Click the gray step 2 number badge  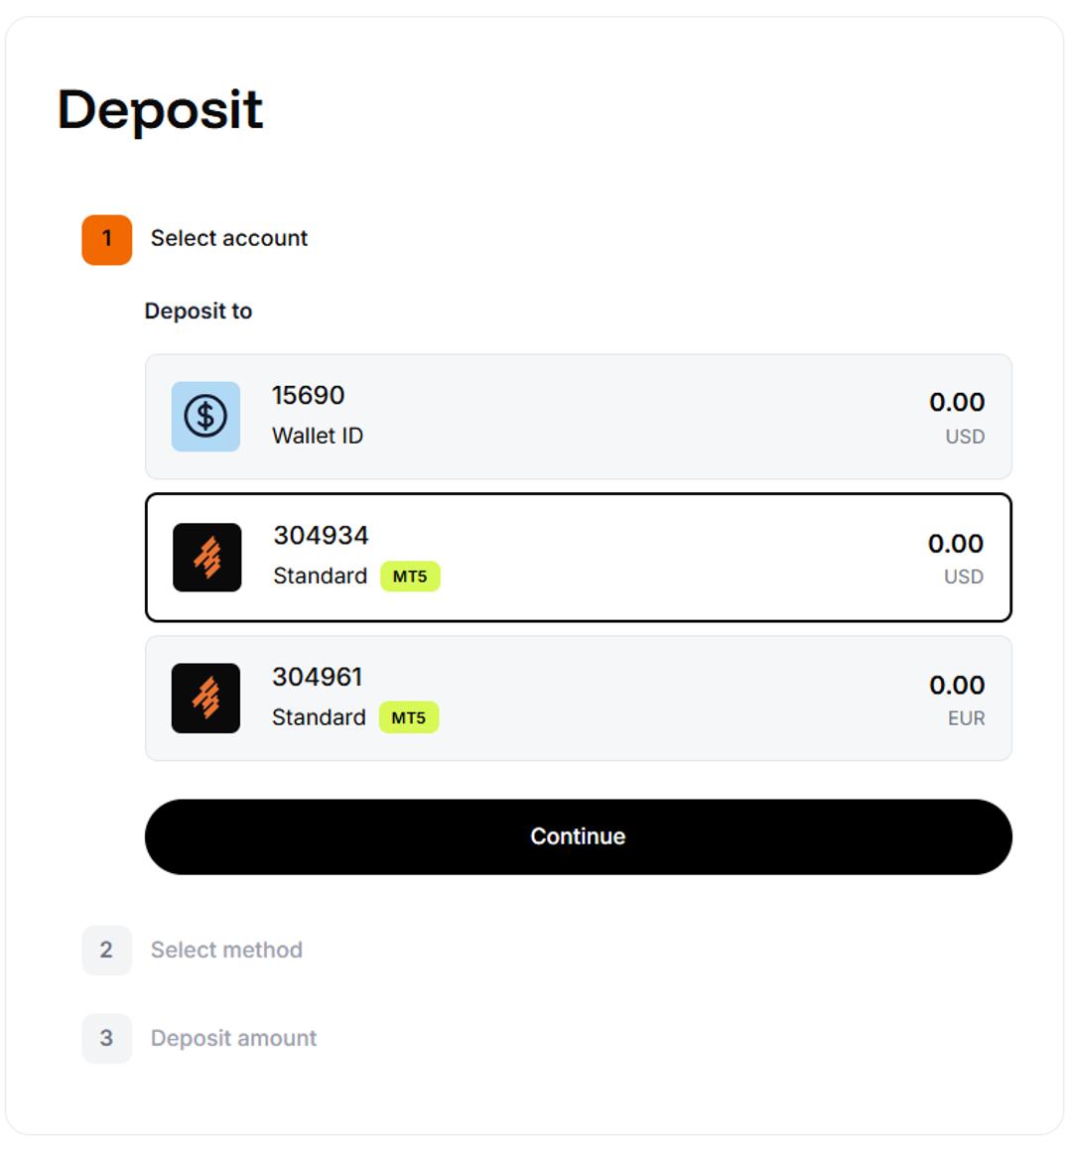coord(107,951)
